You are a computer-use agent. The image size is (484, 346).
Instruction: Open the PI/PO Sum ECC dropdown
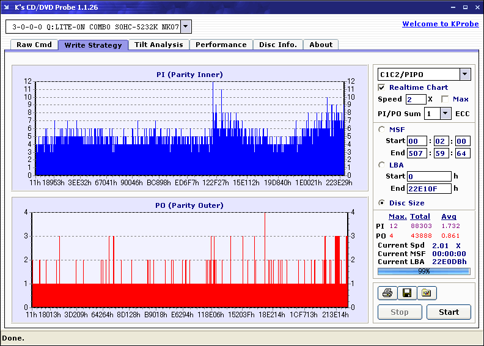(x=445, y=113)
